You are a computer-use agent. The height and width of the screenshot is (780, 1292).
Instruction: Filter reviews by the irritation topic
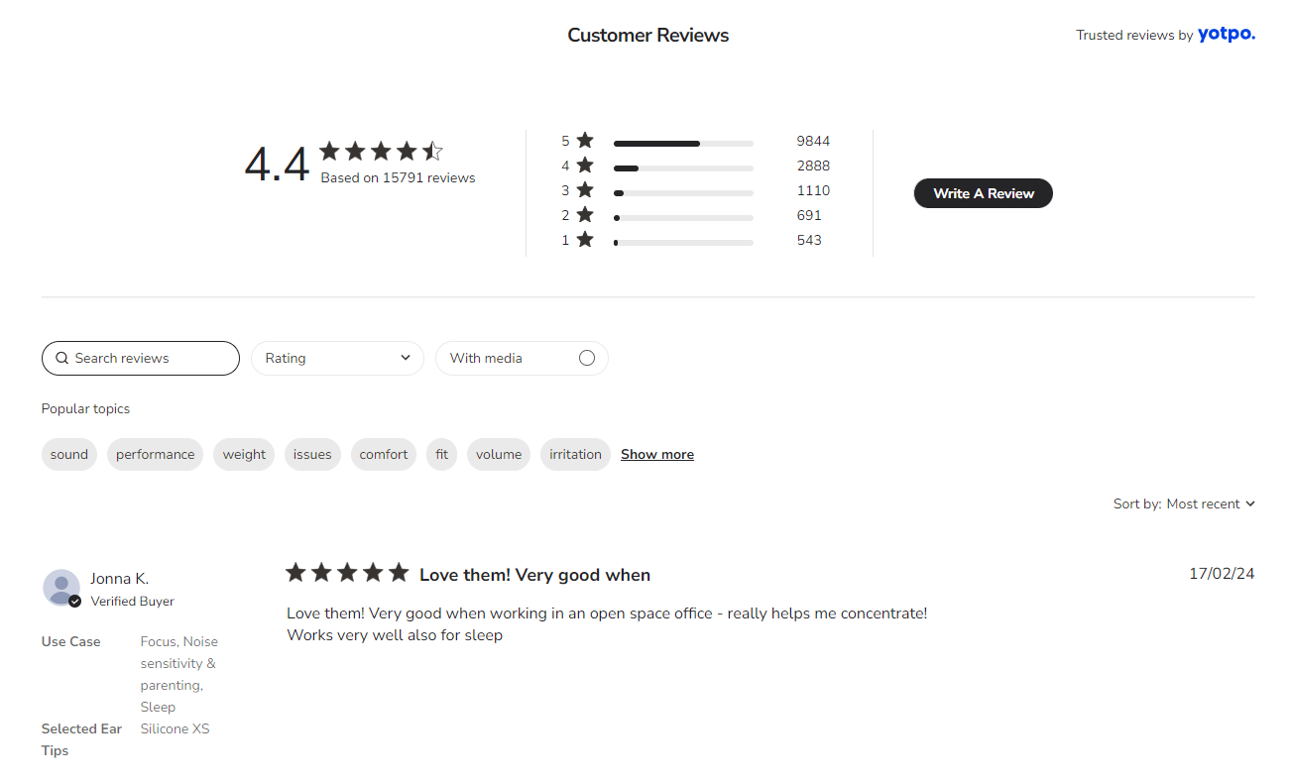575,455
